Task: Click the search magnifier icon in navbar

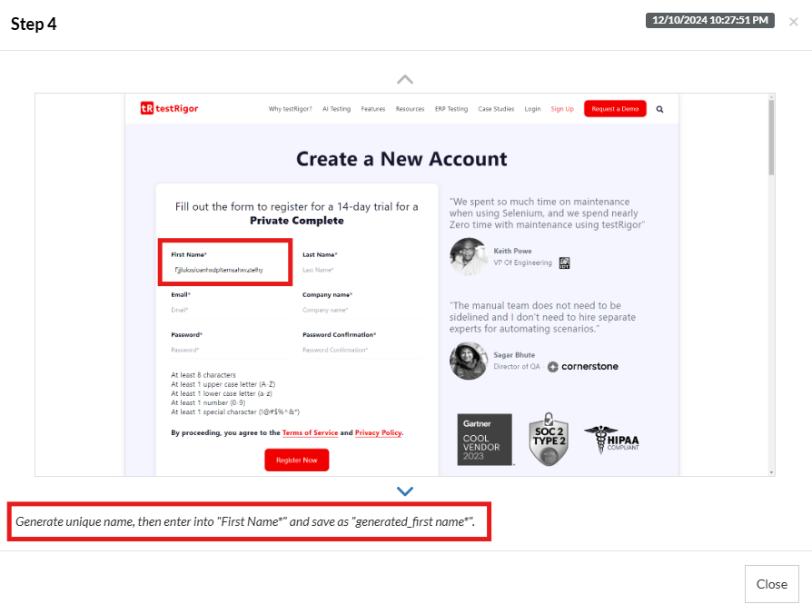Action: (x=659, y=109)
